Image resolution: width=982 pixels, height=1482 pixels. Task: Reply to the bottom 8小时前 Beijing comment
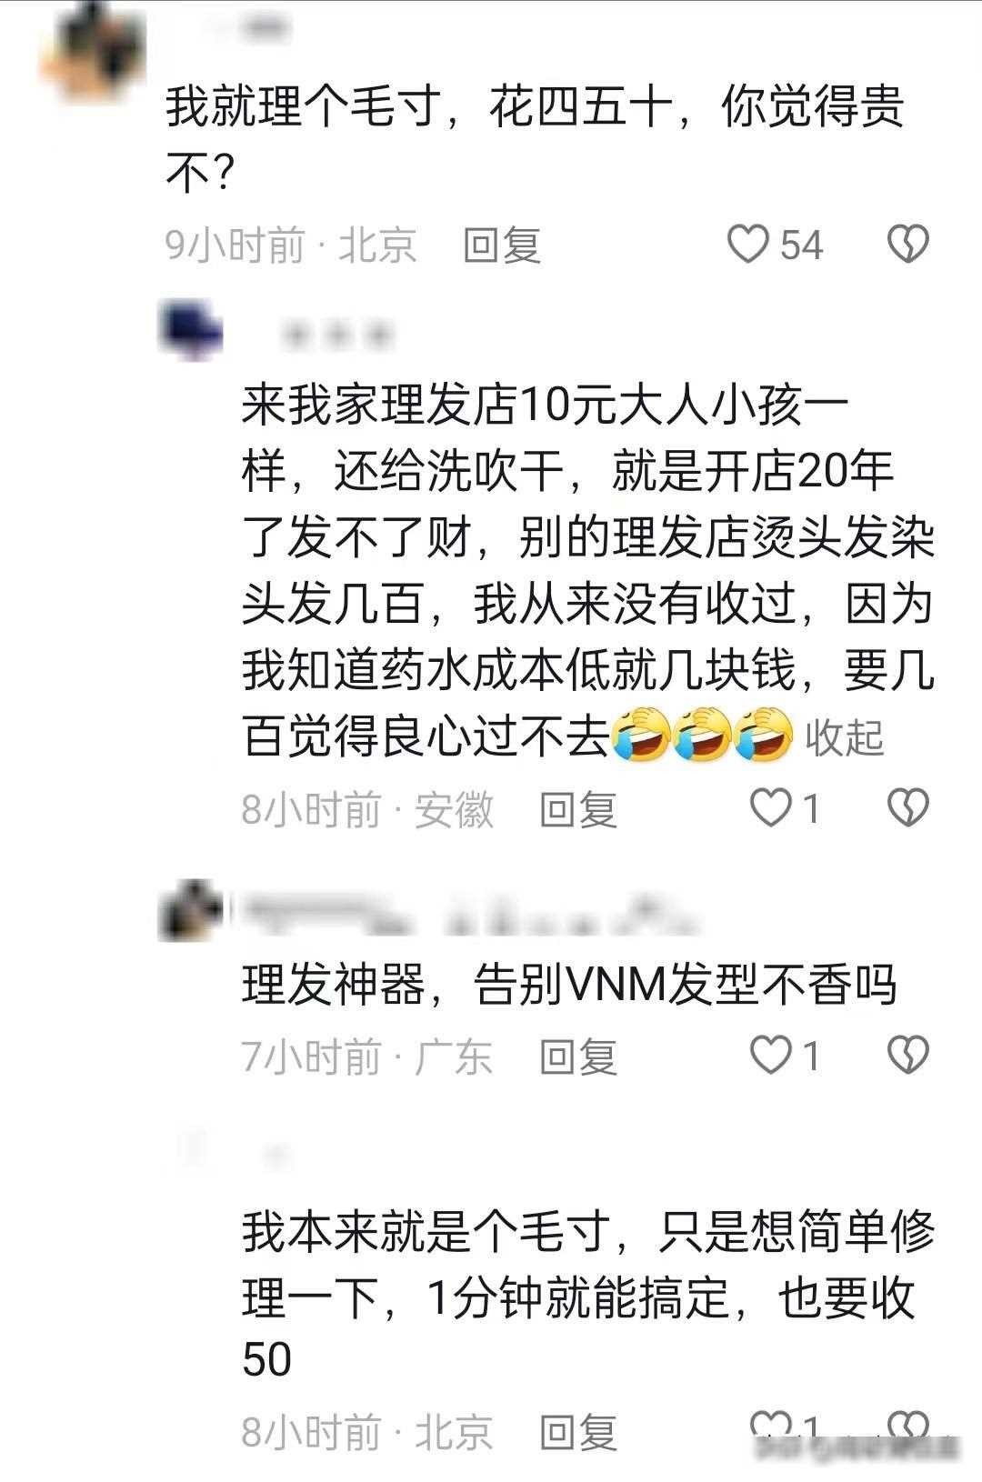tap(578, 1432)
